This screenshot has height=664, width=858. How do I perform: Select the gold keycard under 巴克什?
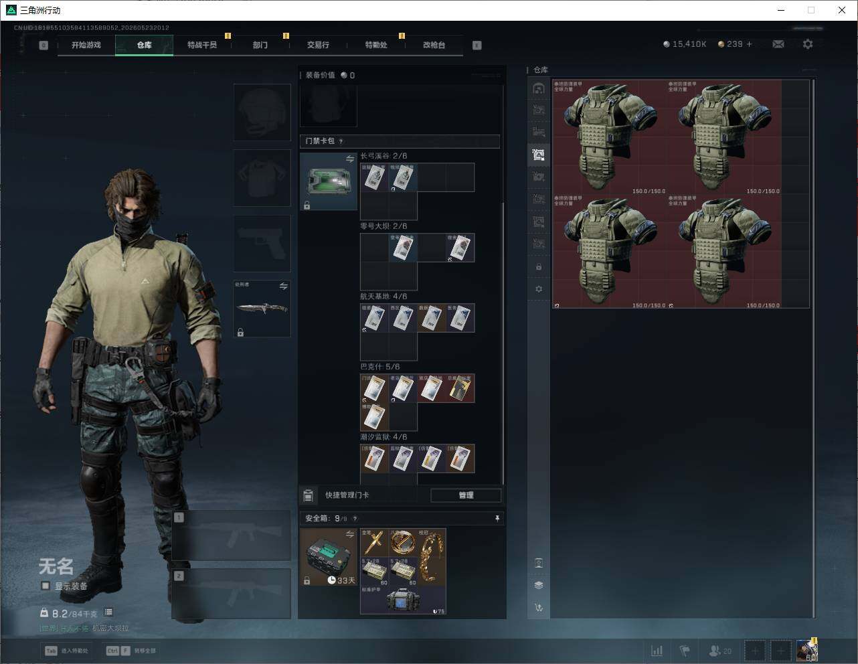(460, 388)
